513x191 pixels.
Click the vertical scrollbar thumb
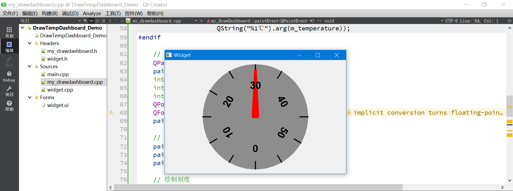pos(510,106)
